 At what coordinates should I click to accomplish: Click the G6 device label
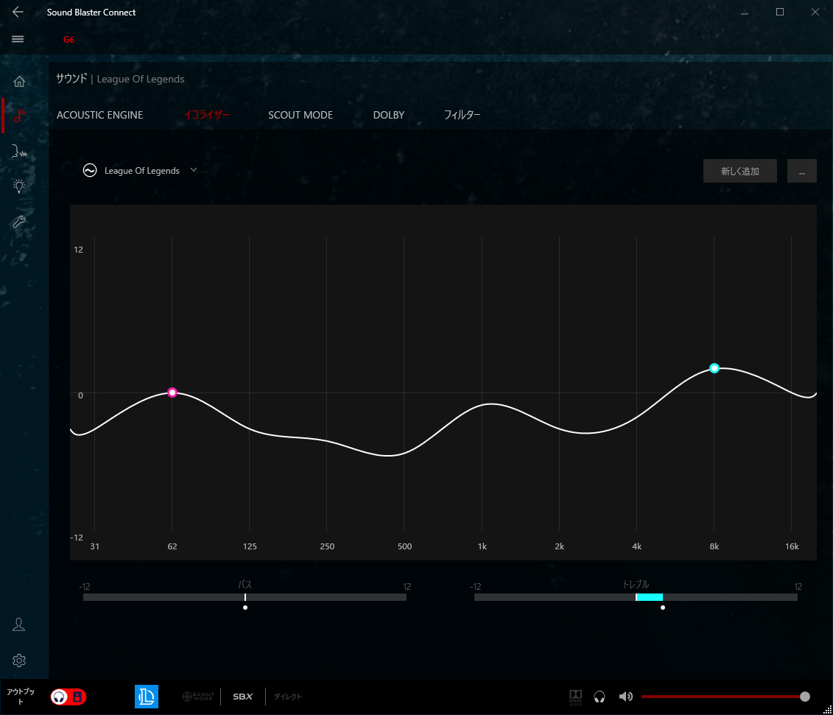point(68,39)
